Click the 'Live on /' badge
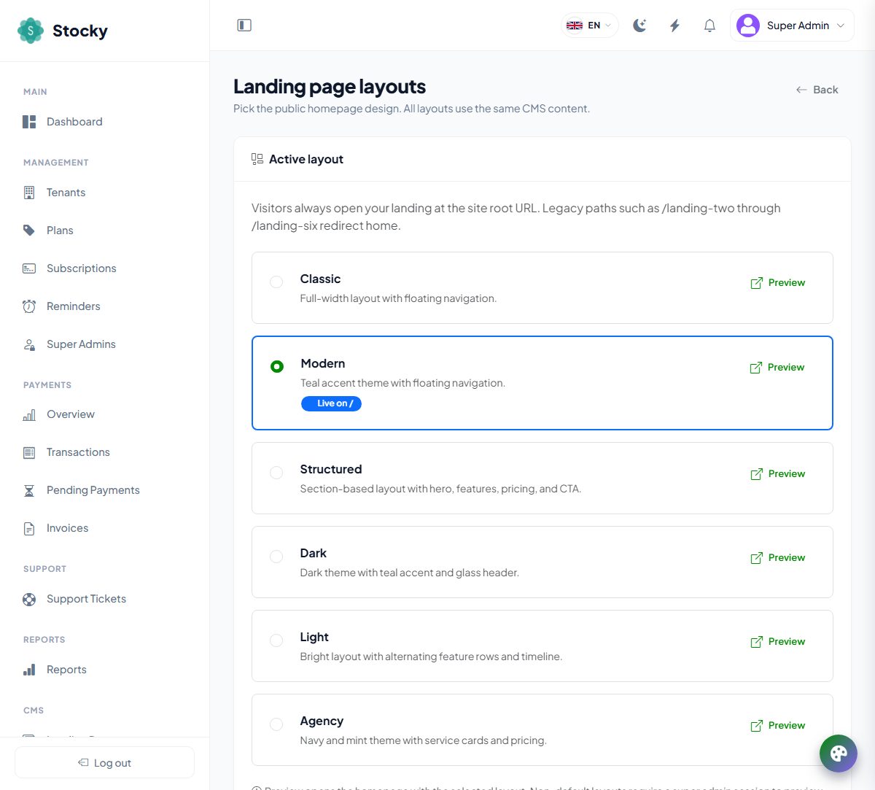Image resolution: width=875 pixels, height=790 pixels. coord(331,403)
